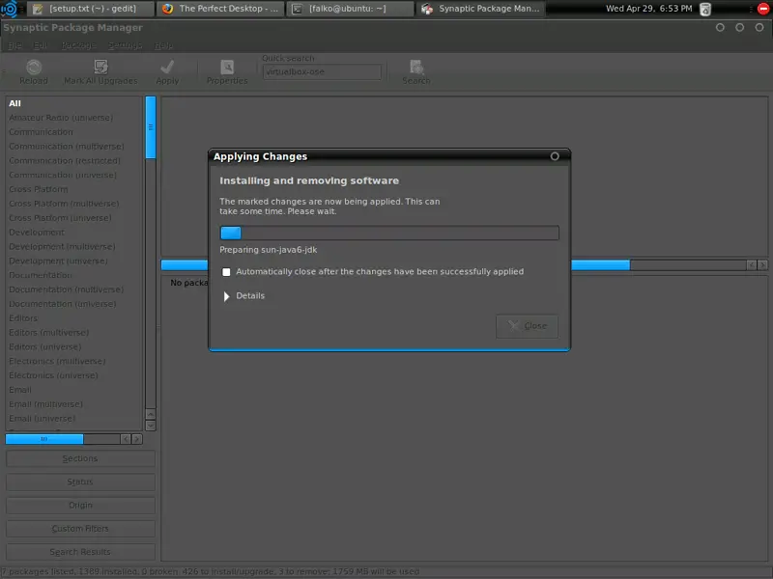Click the category list horizontal scrollbar thumb
Screen dimensions: 773x579
coord(44,439)
